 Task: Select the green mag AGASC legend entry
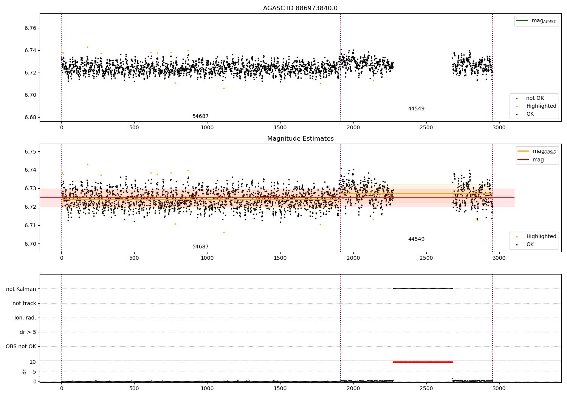536,21
